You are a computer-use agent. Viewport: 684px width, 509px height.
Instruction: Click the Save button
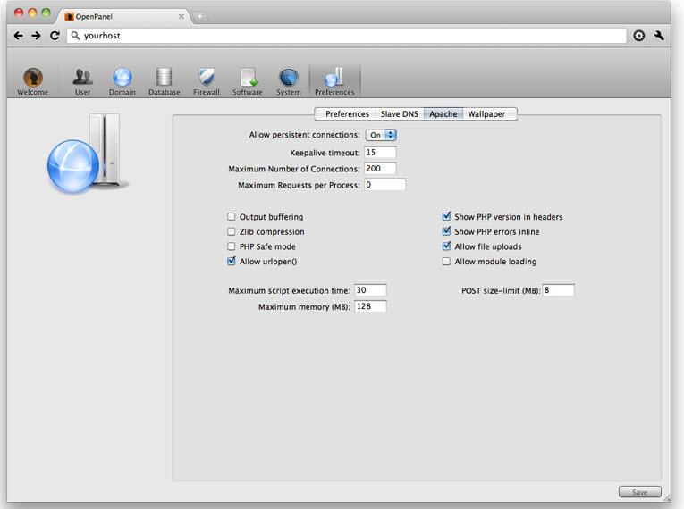pyautogui.click(x=639, y=492)
